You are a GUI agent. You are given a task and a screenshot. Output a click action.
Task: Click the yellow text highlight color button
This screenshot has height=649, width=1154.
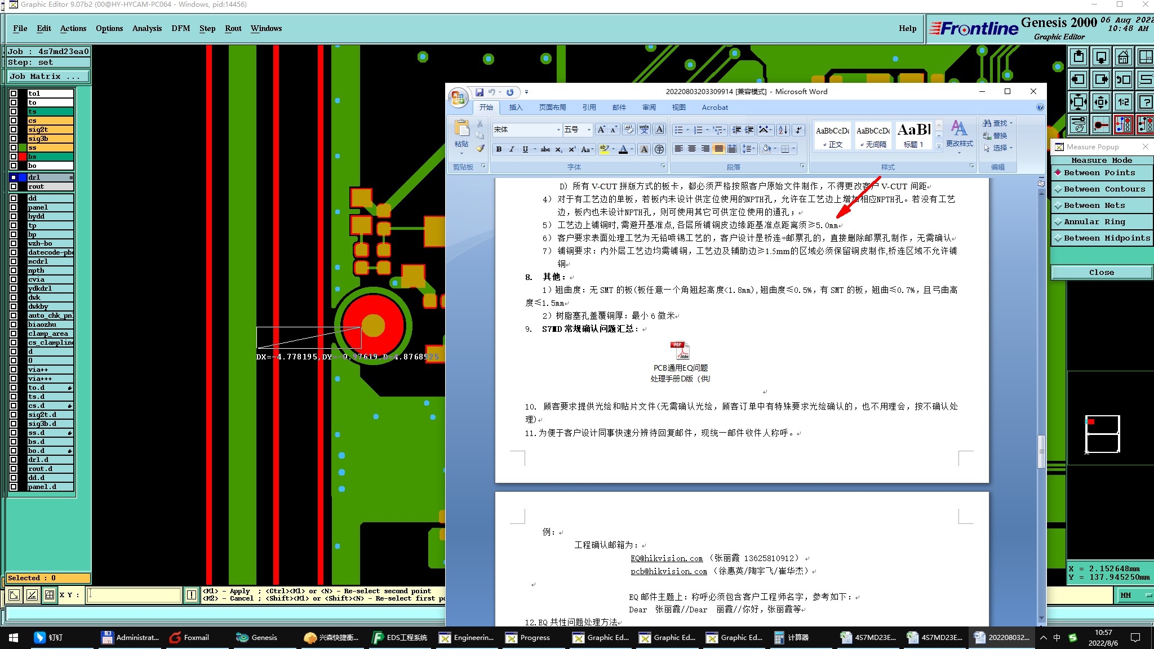(x=603, y=149)
